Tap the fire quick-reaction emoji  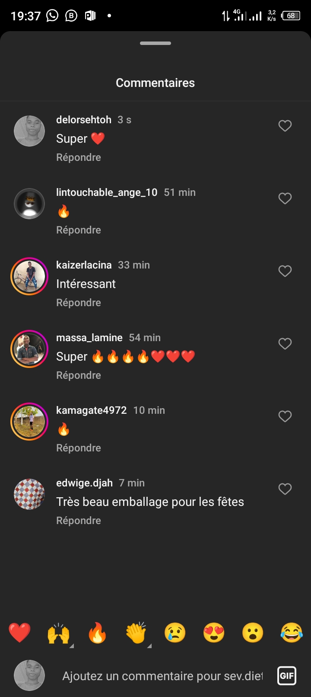[x=97, y=633]
